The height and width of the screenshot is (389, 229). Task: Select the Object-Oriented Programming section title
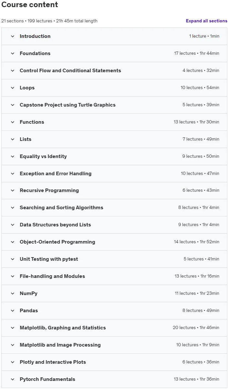point(57,242)
